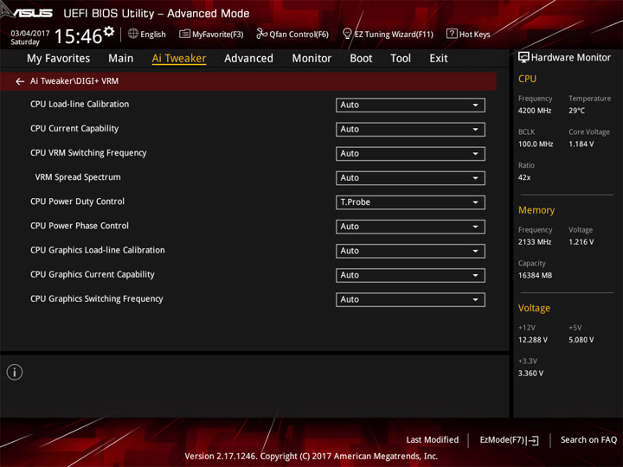Click the back arrow to Ai Tweaker

[x=19, y=81]
